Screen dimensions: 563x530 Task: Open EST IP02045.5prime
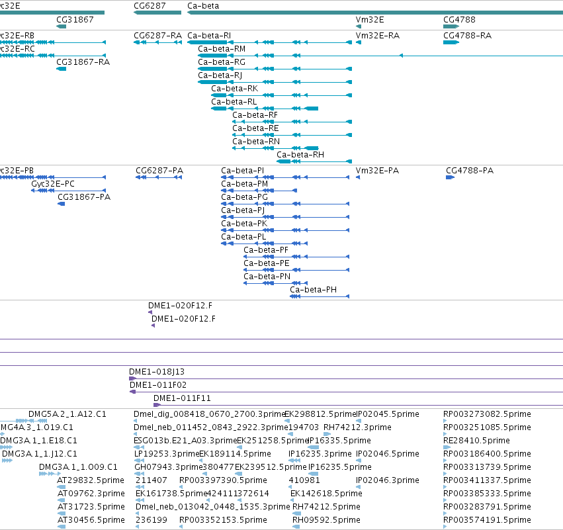coord(388,414)
